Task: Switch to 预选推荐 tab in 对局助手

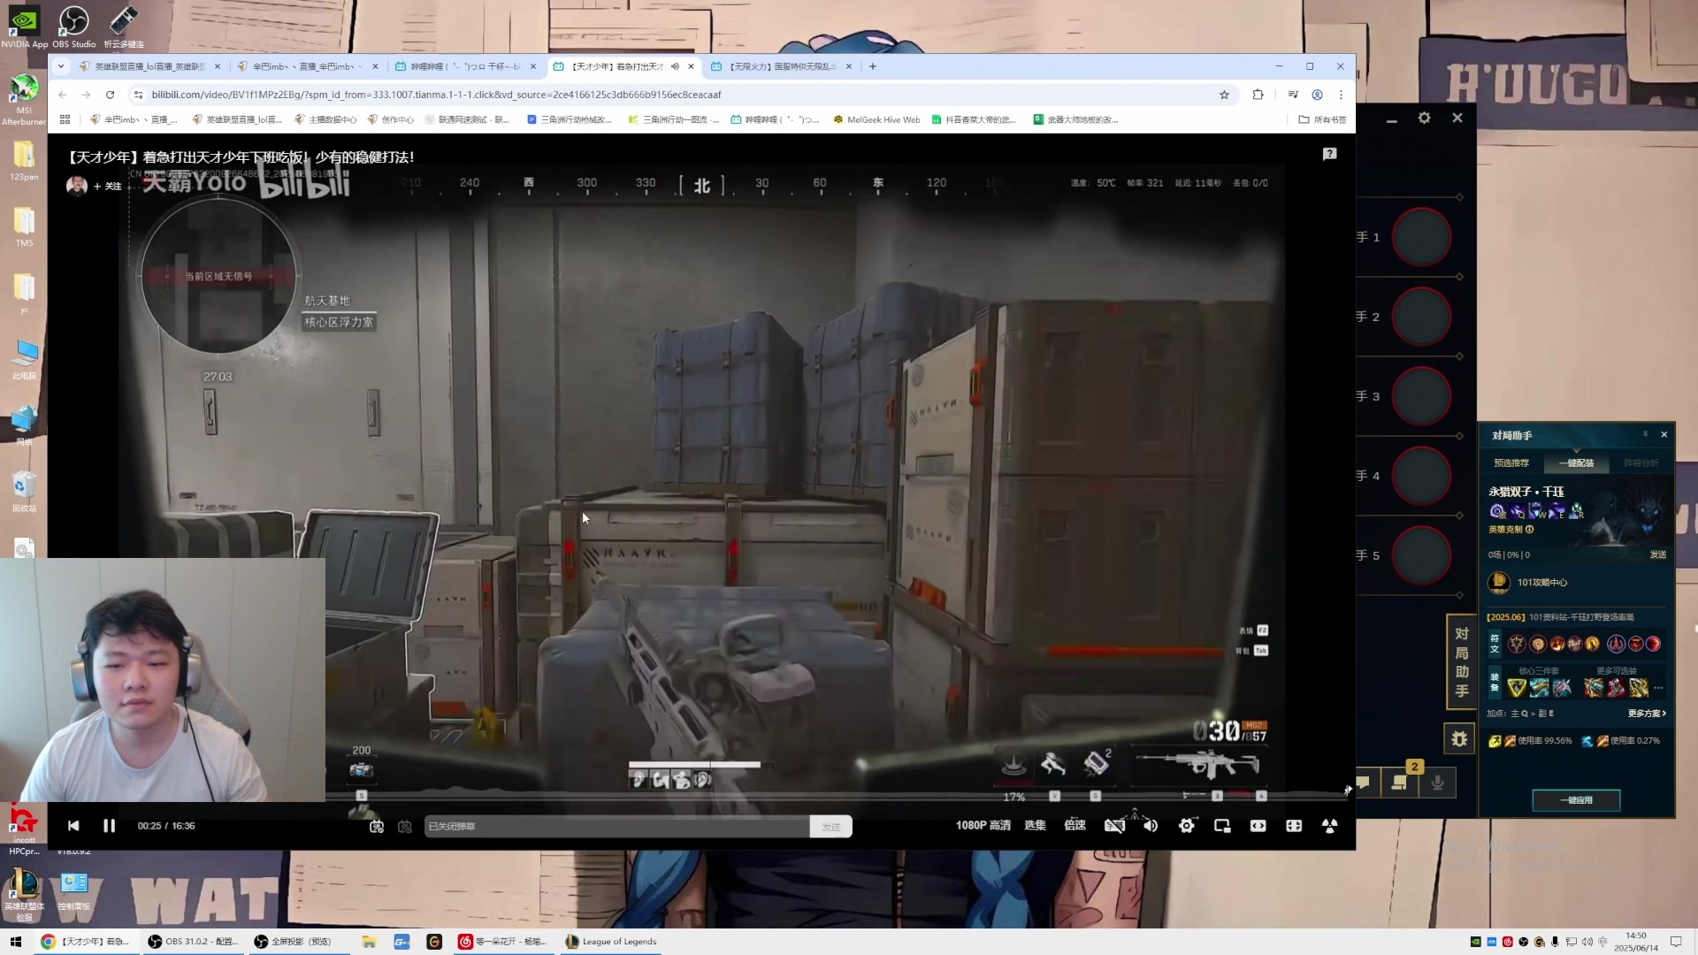Action: (1511, 462)
